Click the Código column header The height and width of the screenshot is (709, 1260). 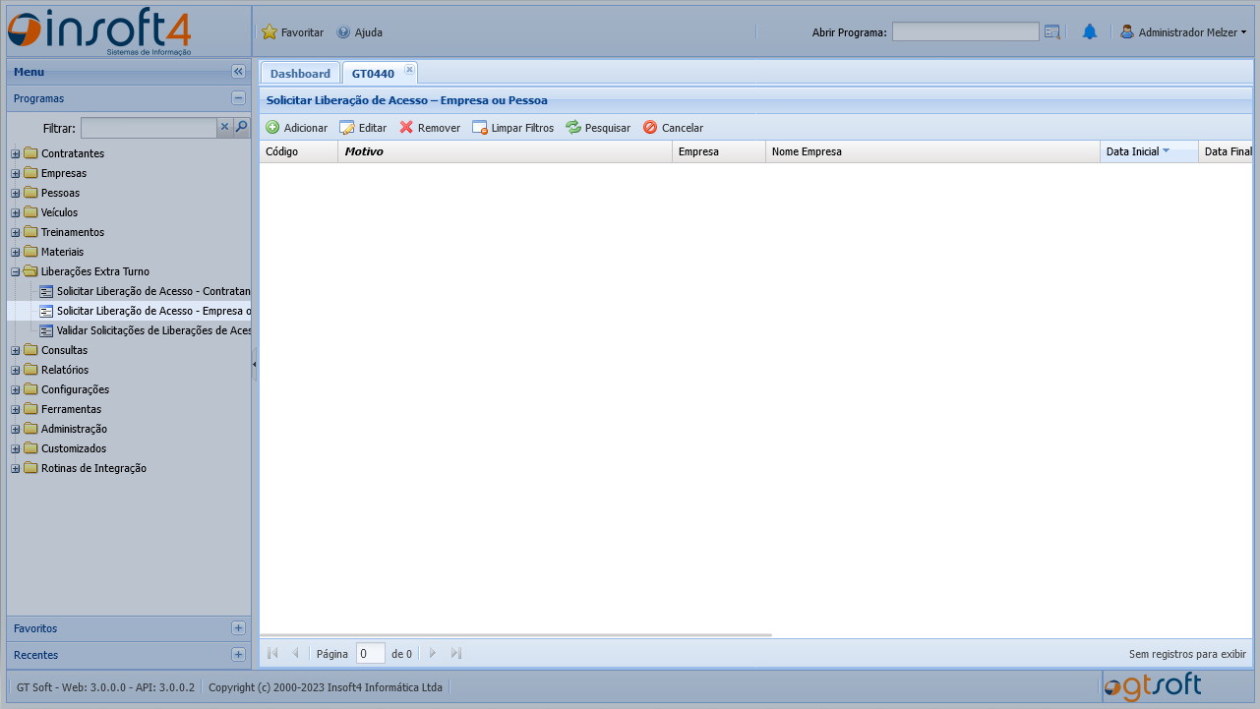point(298,151)
